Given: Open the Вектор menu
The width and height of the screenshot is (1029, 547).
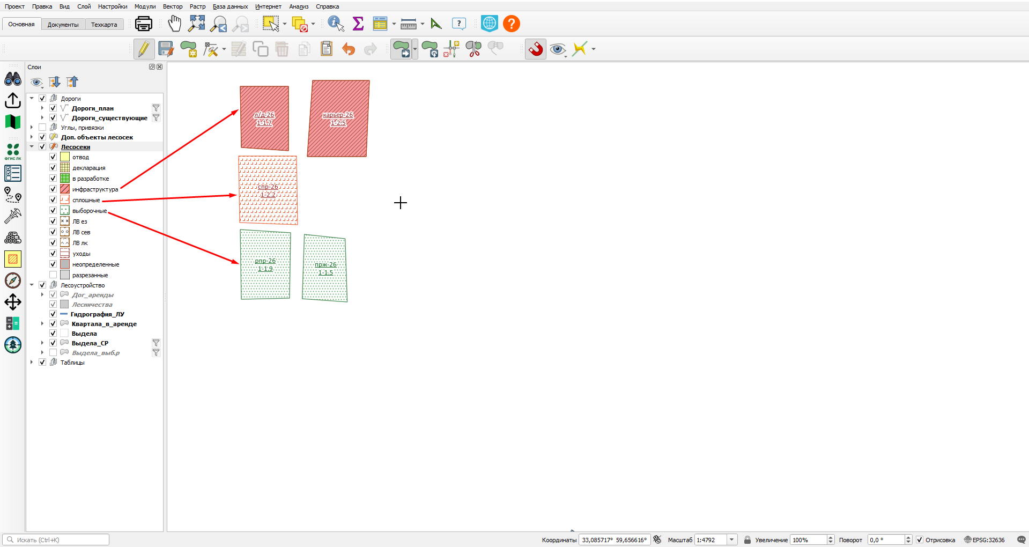Looking at the screenshot, I should tap(173, 6).
